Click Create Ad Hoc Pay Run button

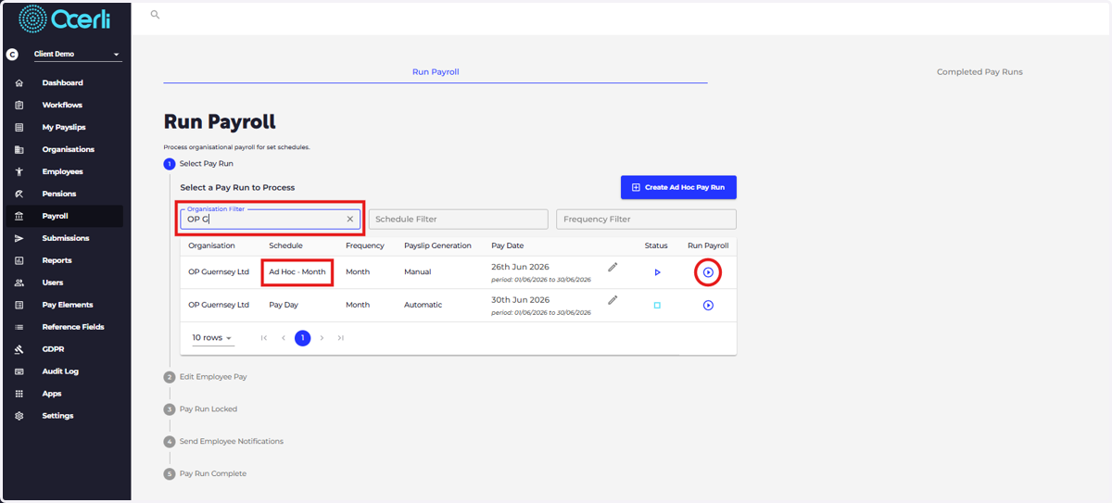coord(678,187)
